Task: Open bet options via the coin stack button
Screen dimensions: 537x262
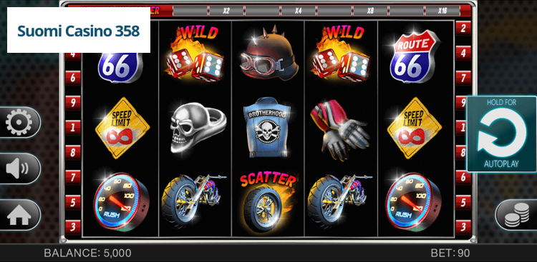Action: 517,215
